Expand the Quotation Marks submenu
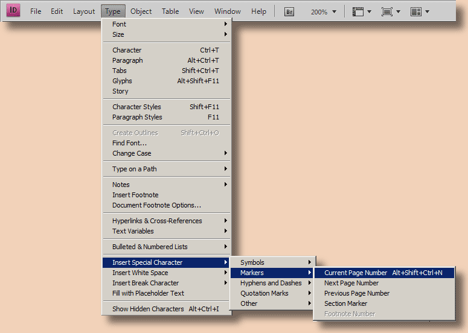 pos(264,293)
